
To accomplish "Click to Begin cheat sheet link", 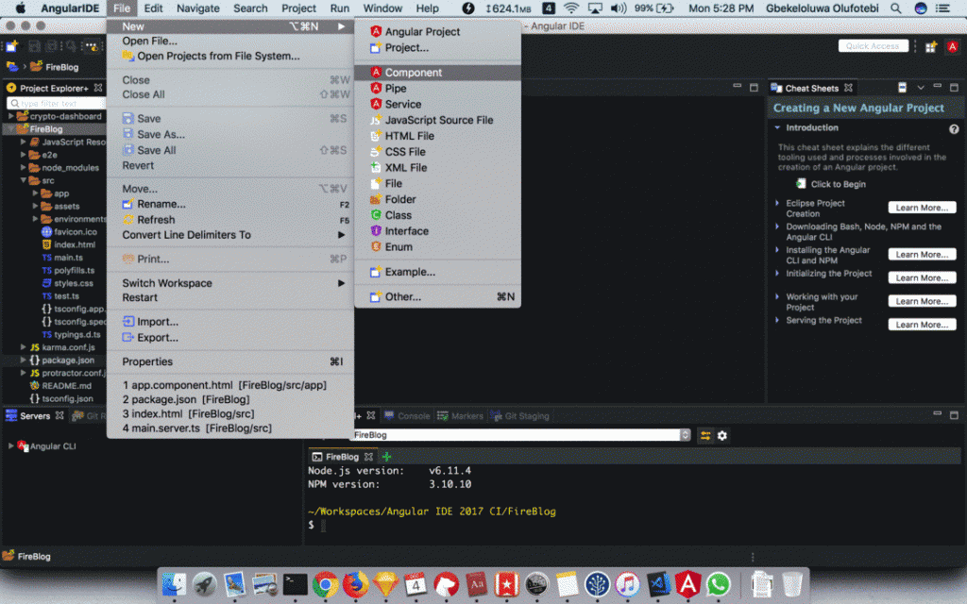I will [838, 184].
